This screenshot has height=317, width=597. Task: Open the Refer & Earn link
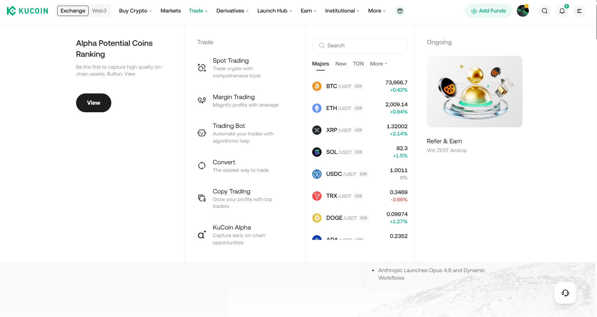click(x=444, y=141)
